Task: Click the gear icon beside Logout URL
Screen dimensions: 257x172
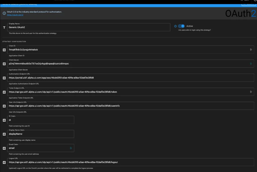Action: pos(4,162)
